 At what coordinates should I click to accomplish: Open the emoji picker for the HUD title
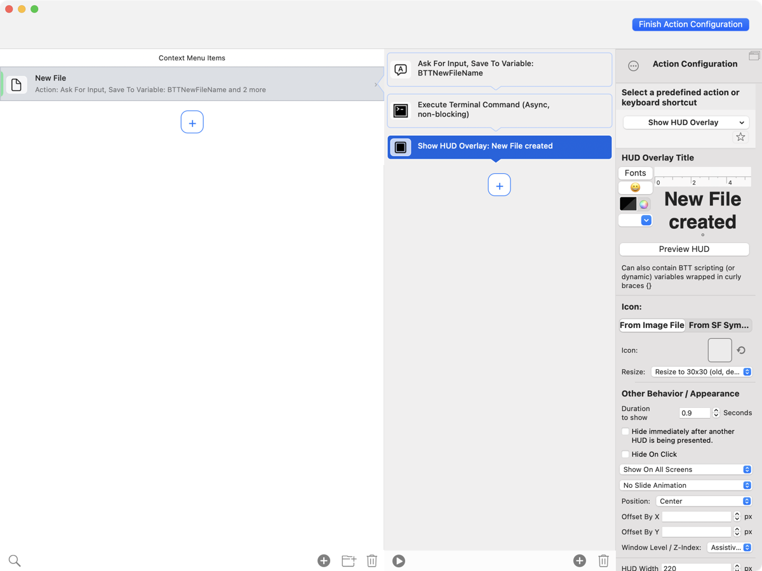[x=635, y=187]
